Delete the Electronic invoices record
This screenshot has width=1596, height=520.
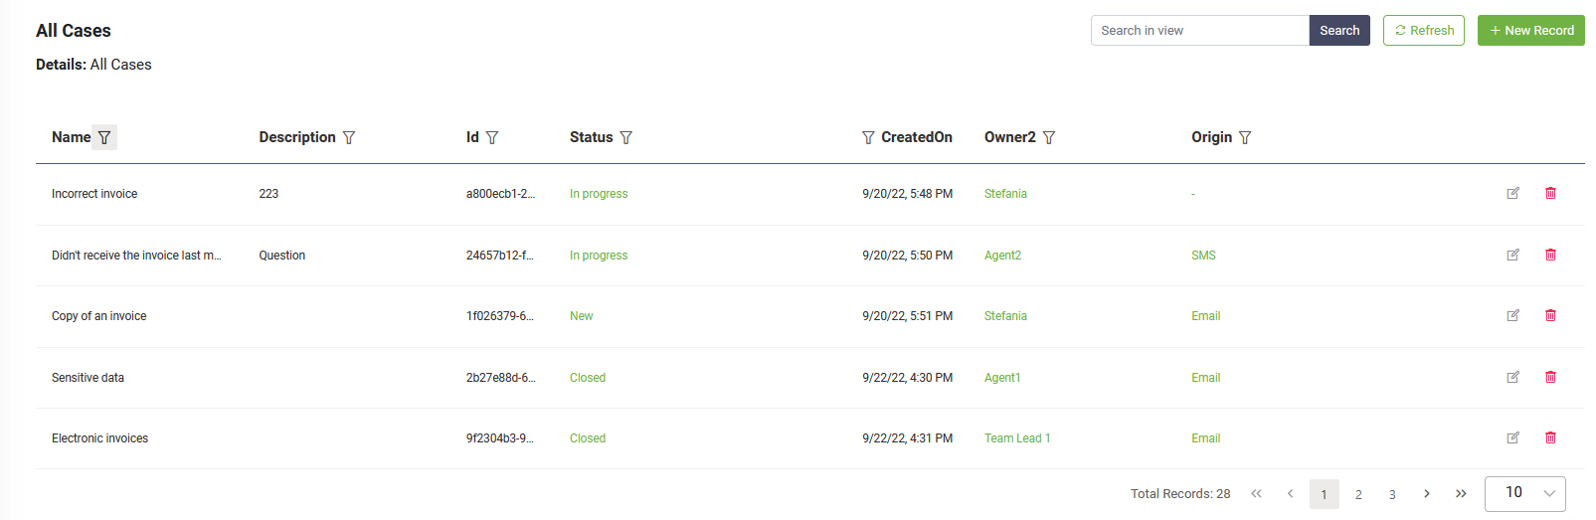[1550, 437]
